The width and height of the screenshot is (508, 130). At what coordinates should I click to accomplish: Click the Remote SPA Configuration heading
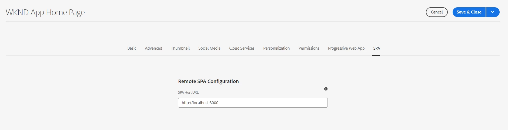(x=208, y=81)
